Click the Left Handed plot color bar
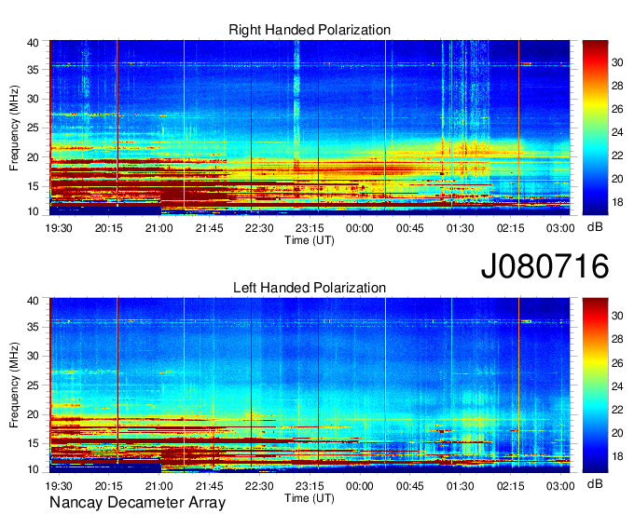Viewport: 634px width, 514px height. click(x=595, y=385)
